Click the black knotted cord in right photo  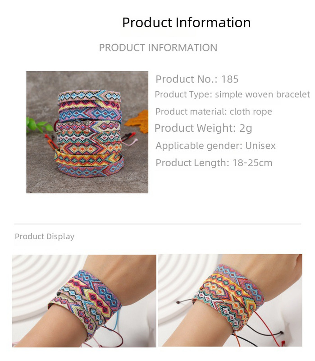coord(265,331)
